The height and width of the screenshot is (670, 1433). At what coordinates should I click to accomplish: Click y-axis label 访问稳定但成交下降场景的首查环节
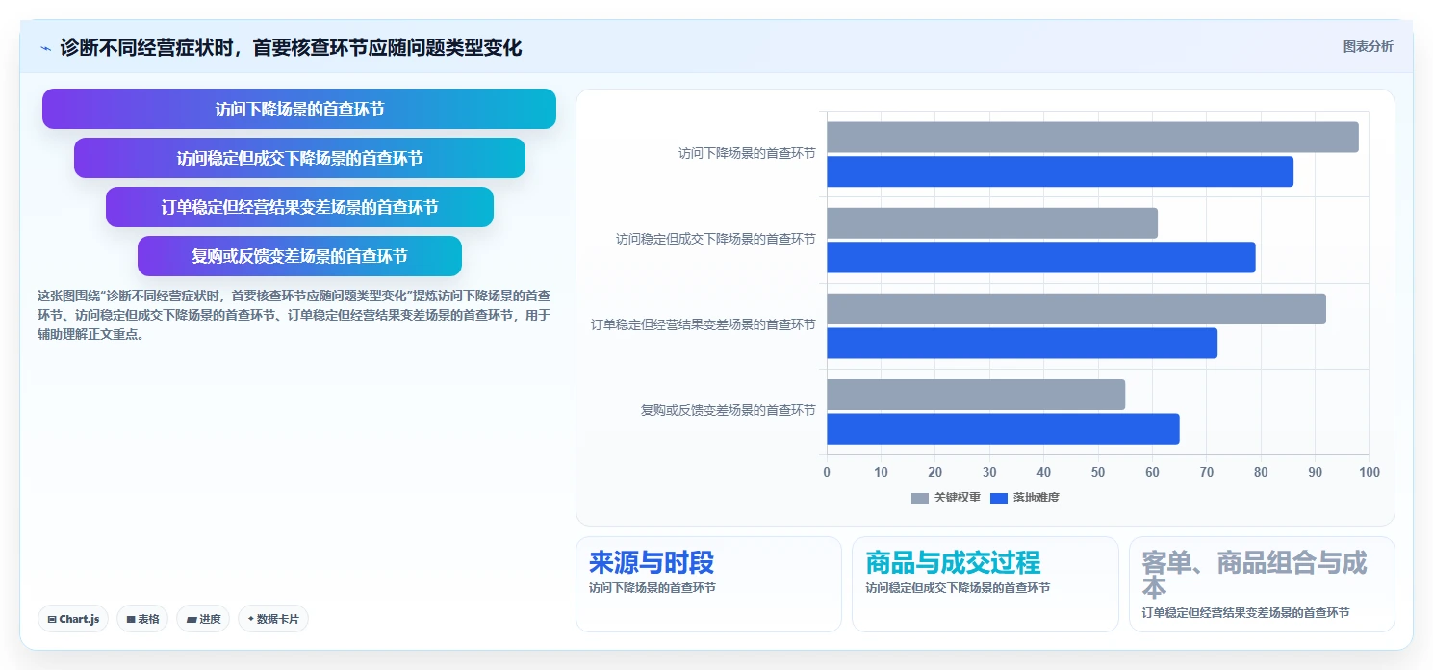point(716,239)
